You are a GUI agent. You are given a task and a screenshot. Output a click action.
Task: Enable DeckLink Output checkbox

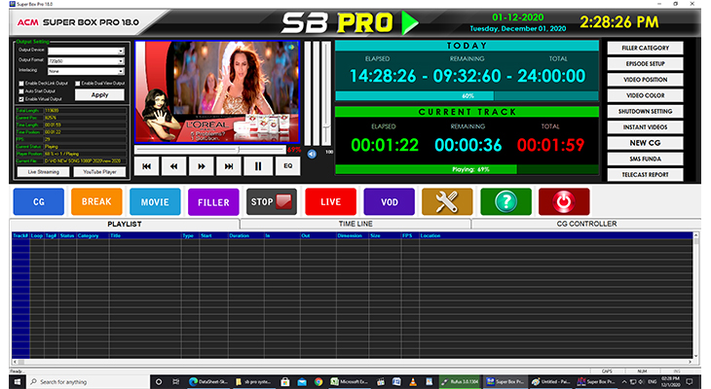(x=19, y=84)
